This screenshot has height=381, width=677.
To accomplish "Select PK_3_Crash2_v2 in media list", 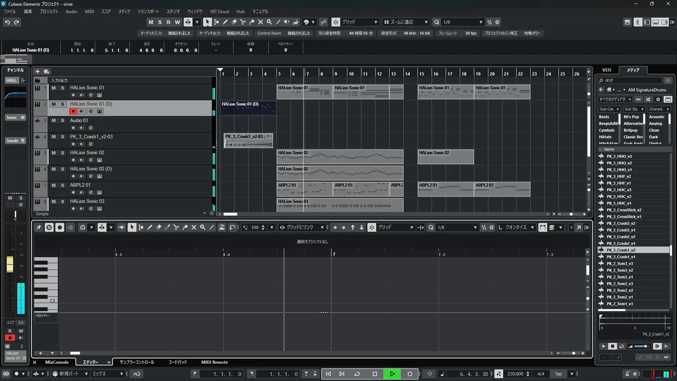I will tap(621, 237).
